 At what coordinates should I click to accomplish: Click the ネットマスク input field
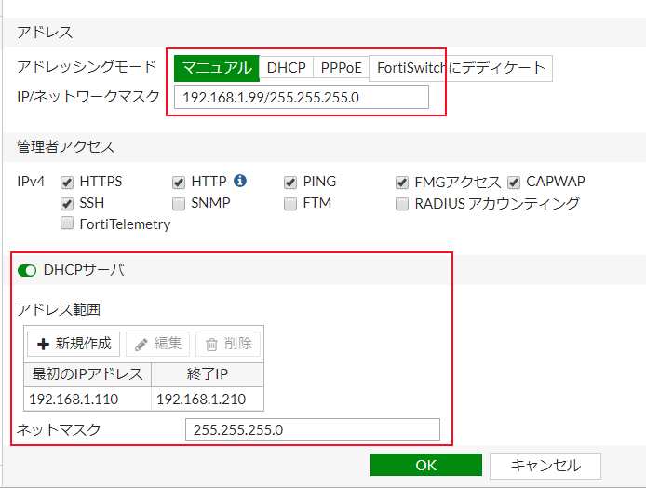pos(313,429)
